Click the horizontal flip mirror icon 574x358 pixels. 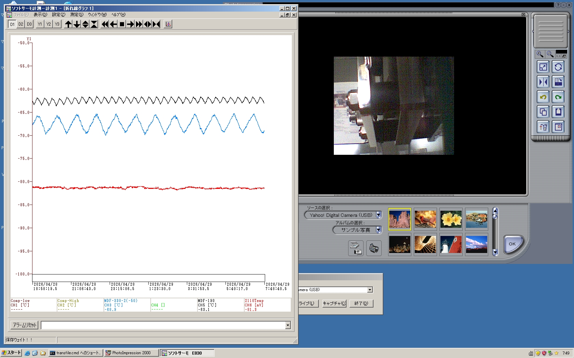point(543,82)
